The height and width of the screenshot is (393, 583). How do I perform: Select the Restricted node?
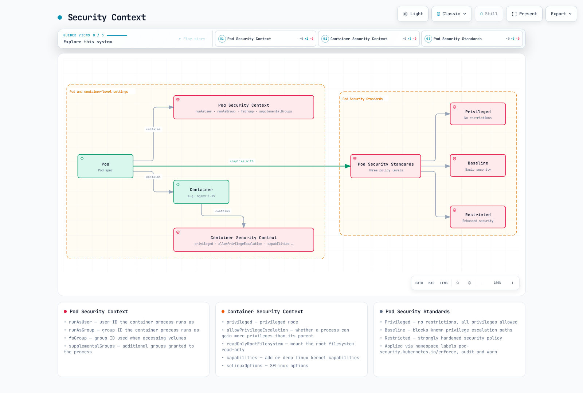(478, 217)
